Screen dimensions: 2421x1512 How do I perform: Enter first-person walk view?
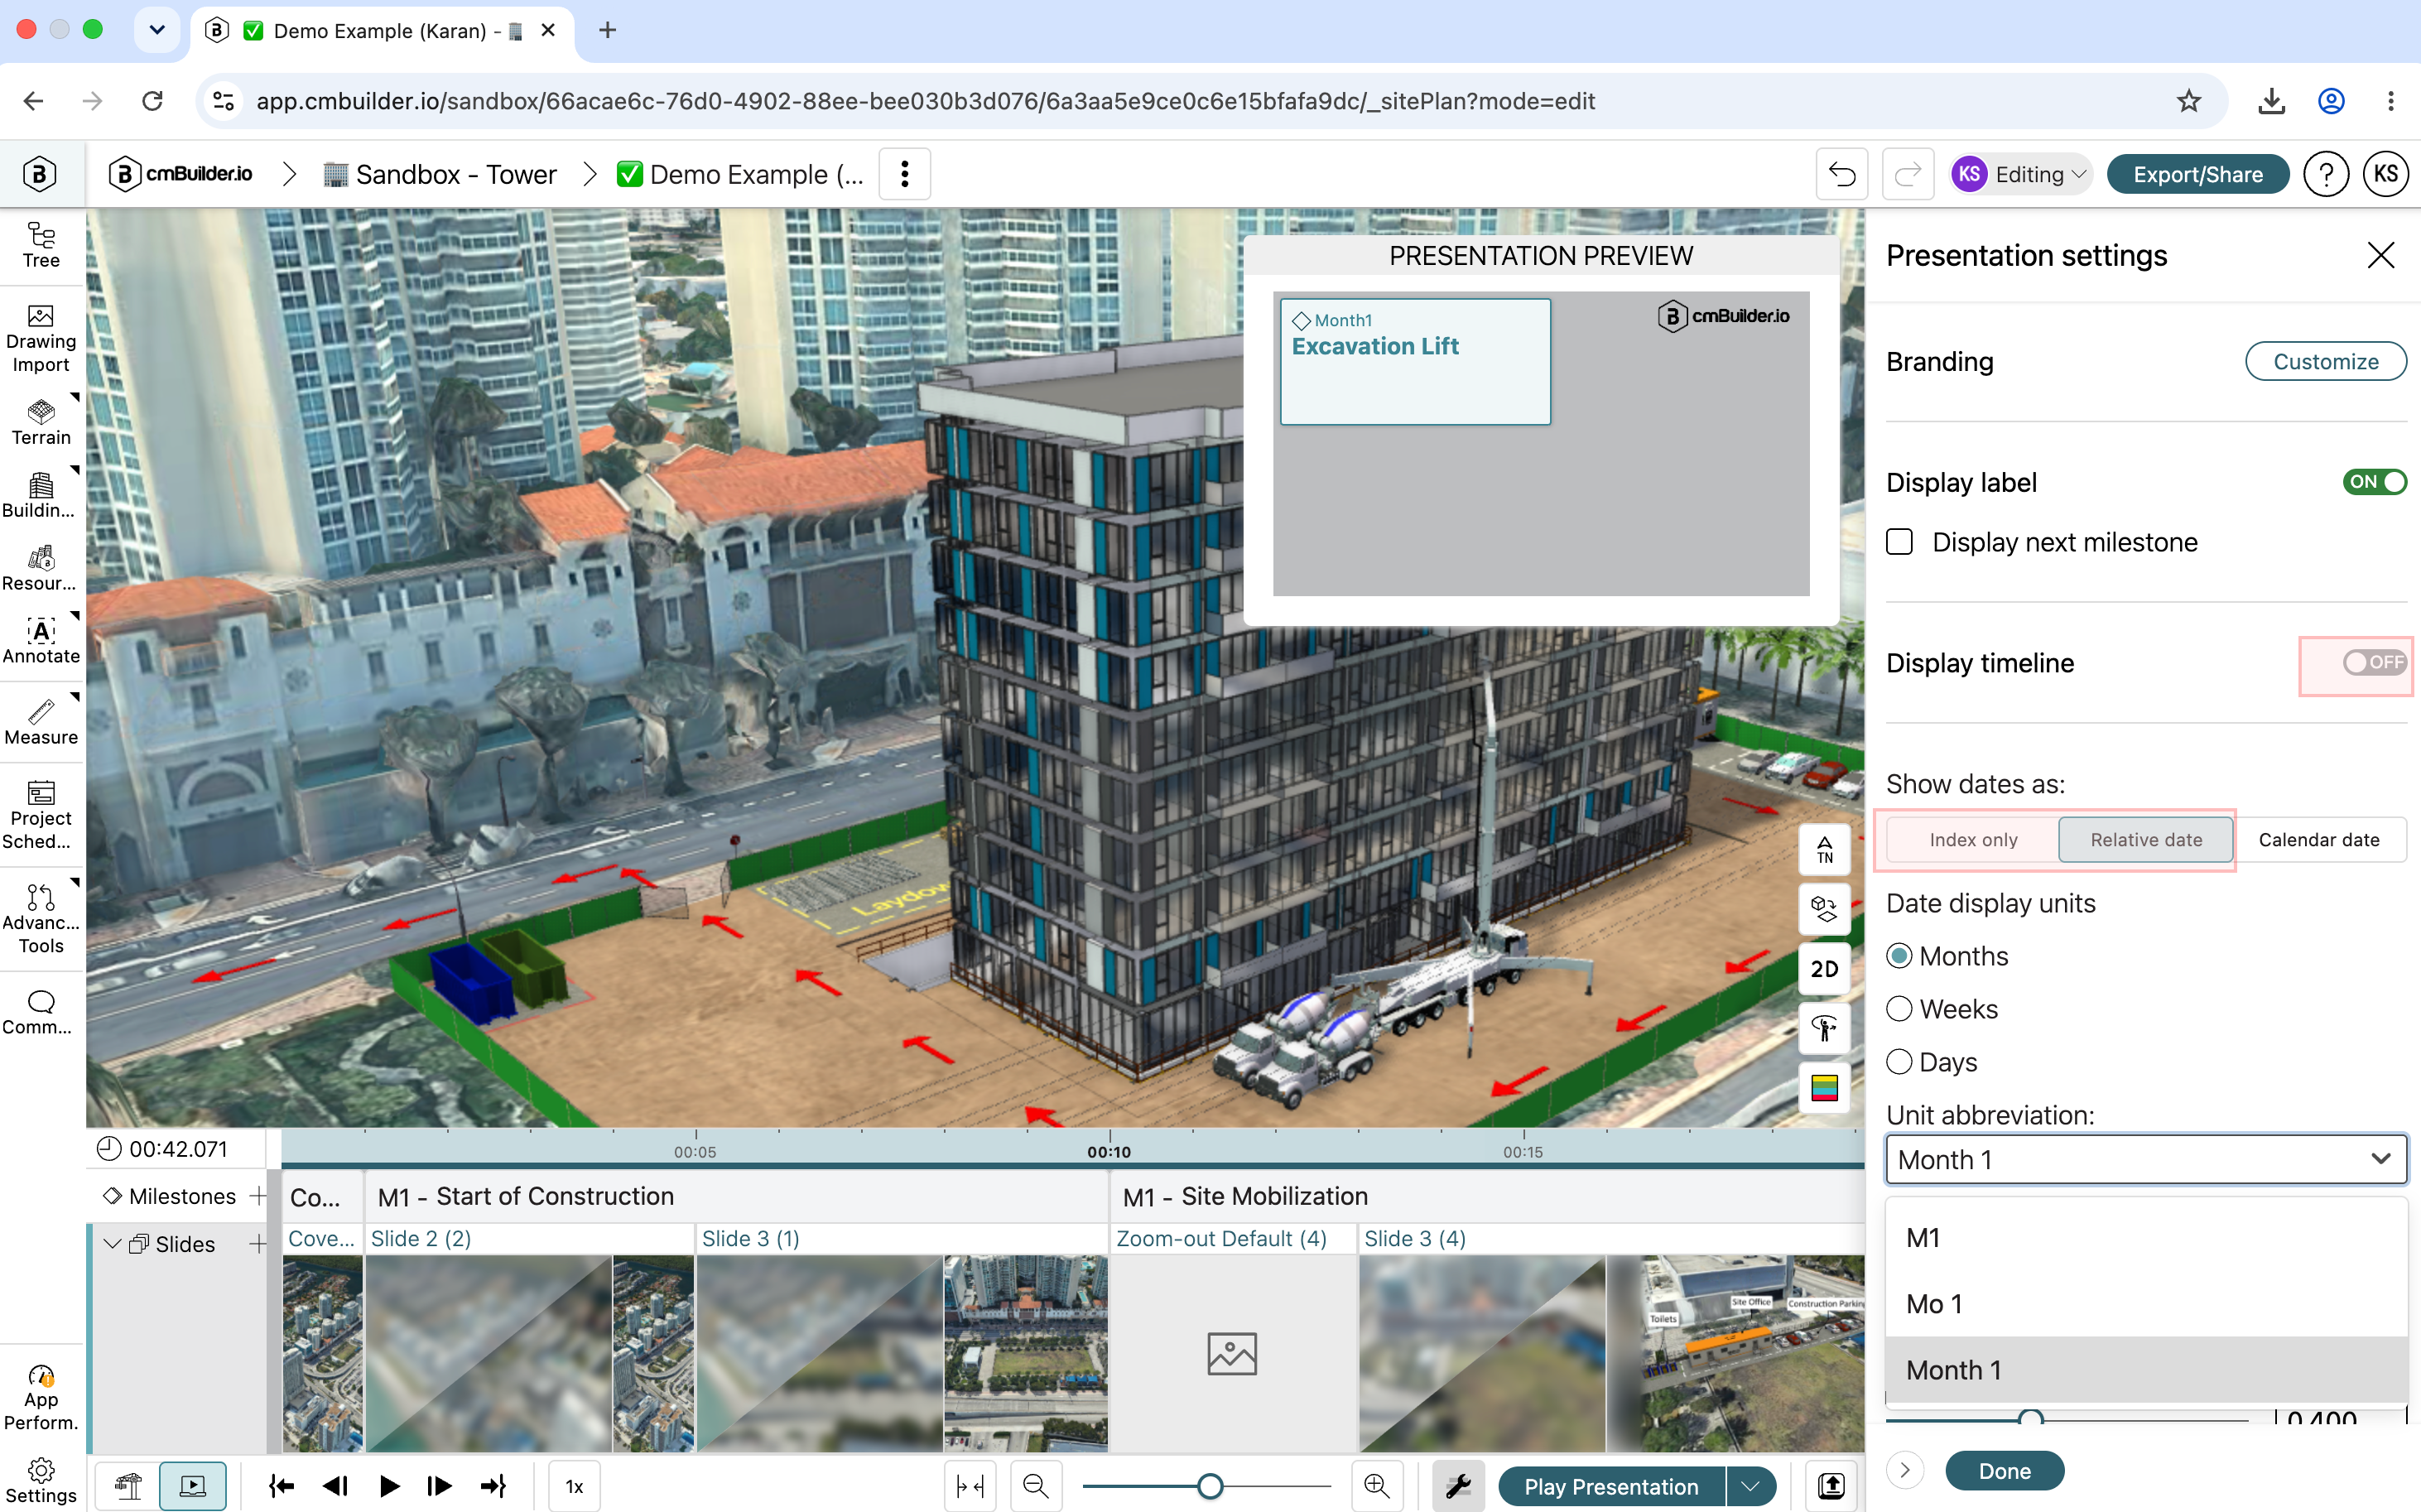[x=1824, y=1028]
